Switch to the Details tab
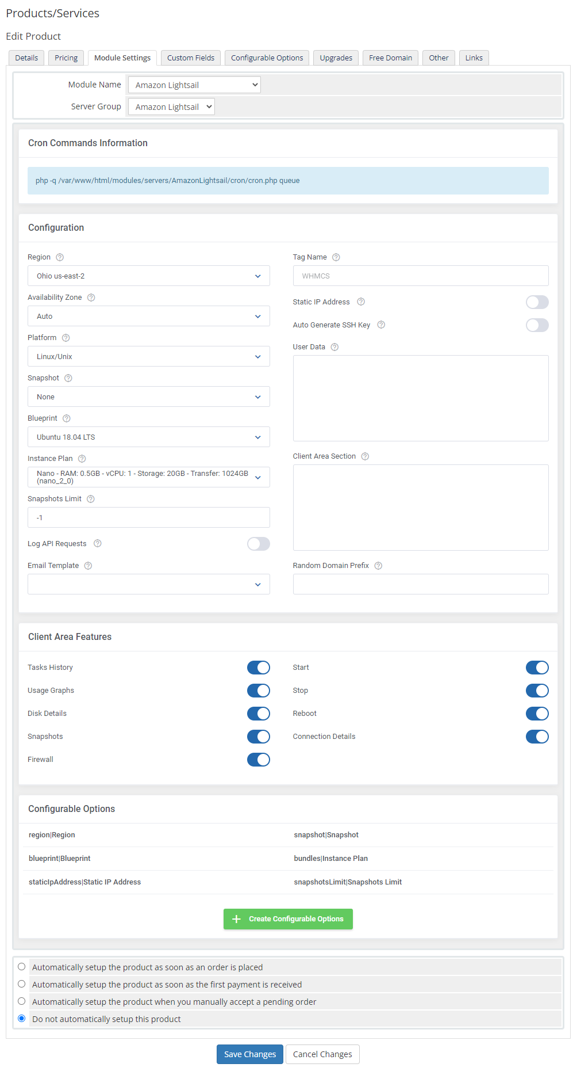573x1075 pixels. click(x=26, y=58)
